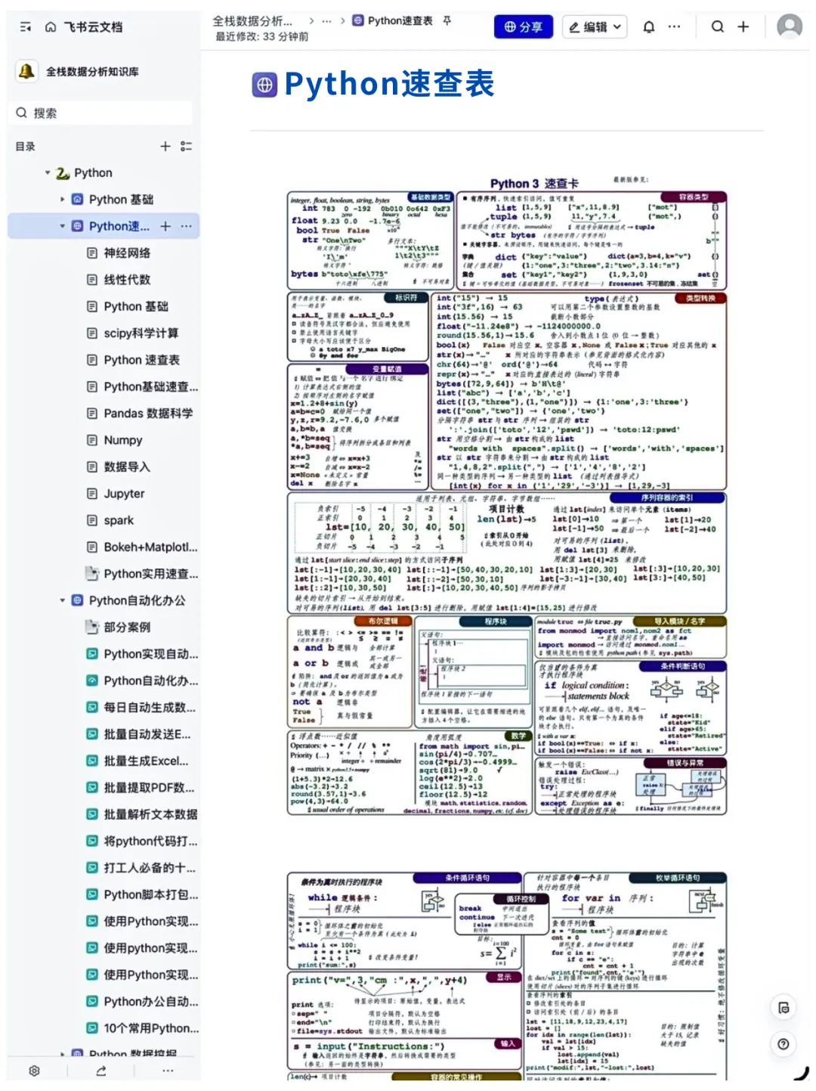Screen dimensions: 816x1091
Task: Pin the document via pin icon
Action: click(447, 20)
